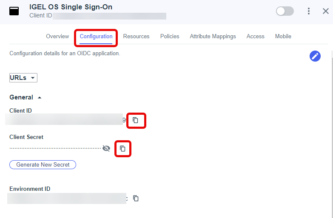Switch to the Overview tab
The image size is (333, 218).
[57, 37]
